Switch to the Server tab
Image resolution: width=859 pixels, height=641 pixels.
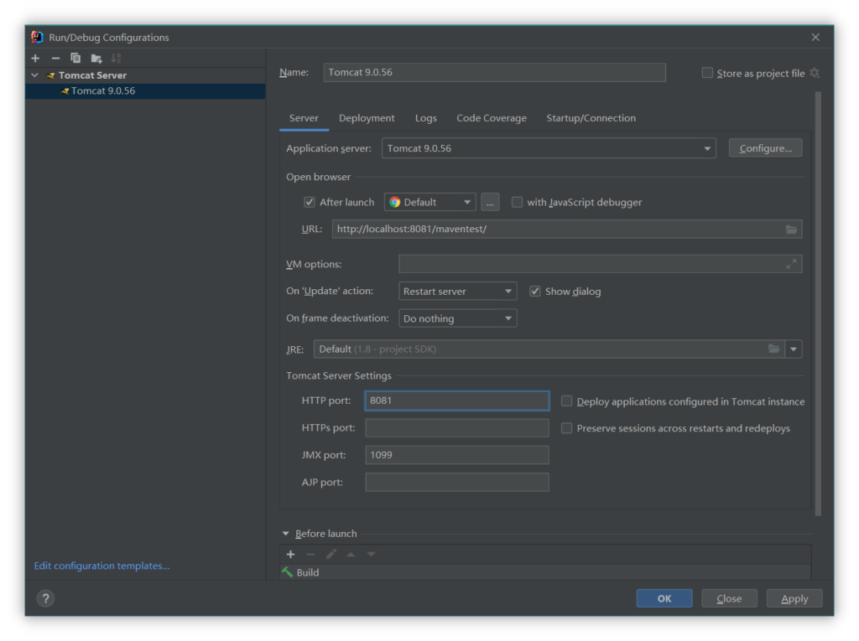pos(304,118)
